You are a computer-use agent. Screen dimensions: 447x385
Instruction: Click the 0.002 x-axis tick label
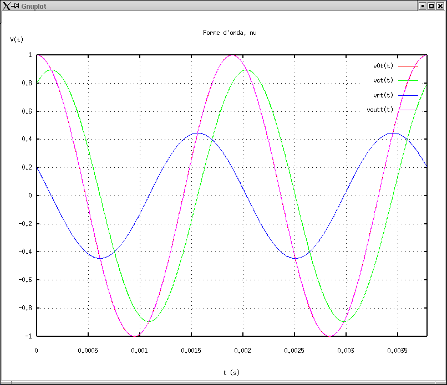(242, 350)
